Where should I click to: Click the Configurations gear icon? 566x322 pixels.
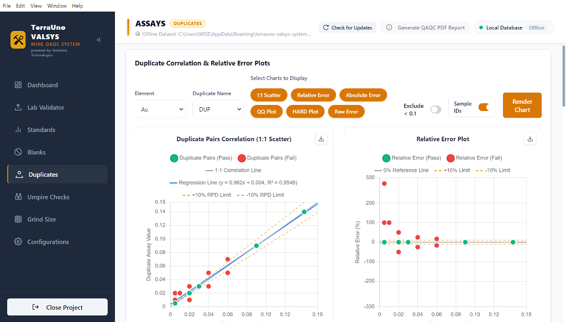pos(18,241)
